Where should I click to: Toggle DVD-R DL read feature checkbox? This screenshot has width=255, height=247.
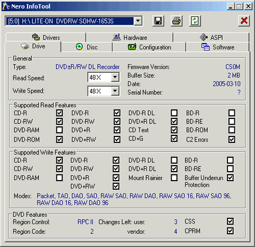(174, 113)
